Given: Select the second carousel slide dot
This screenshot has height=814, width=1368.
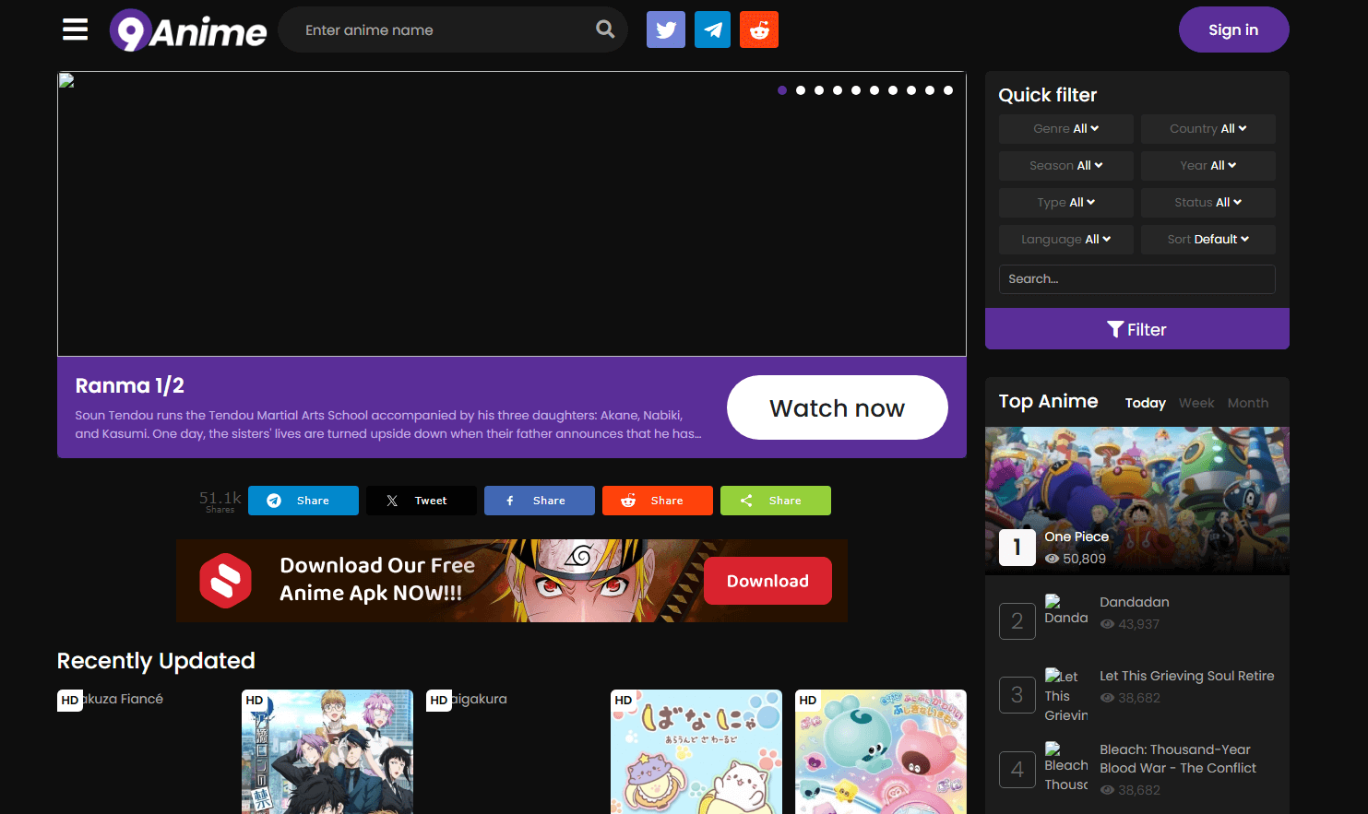Looking at the screenshot, I should tap(801, 90).
